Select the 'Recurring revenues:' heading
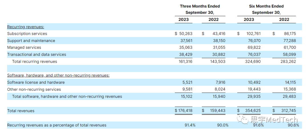This screenshot has height=133, width=308. (x=26, y=27)
